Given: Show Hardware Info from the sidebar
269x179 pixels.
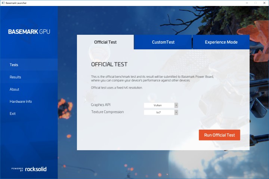Looking at the screenshot, I should tap(21, 102).
